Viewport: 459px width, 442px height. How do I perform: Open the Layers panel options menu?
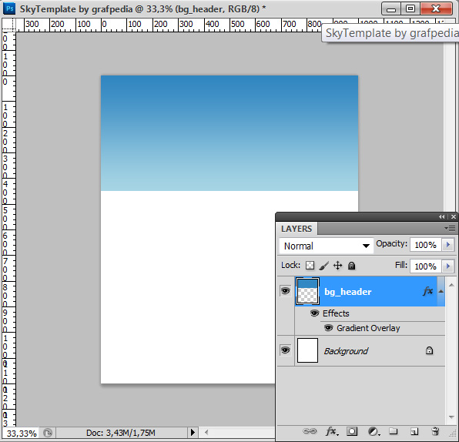click(450, 228)
